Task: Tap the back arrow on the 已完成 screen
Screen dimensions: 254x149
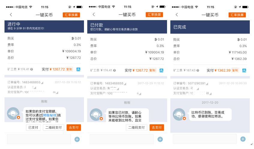Action: coord(177,15)
